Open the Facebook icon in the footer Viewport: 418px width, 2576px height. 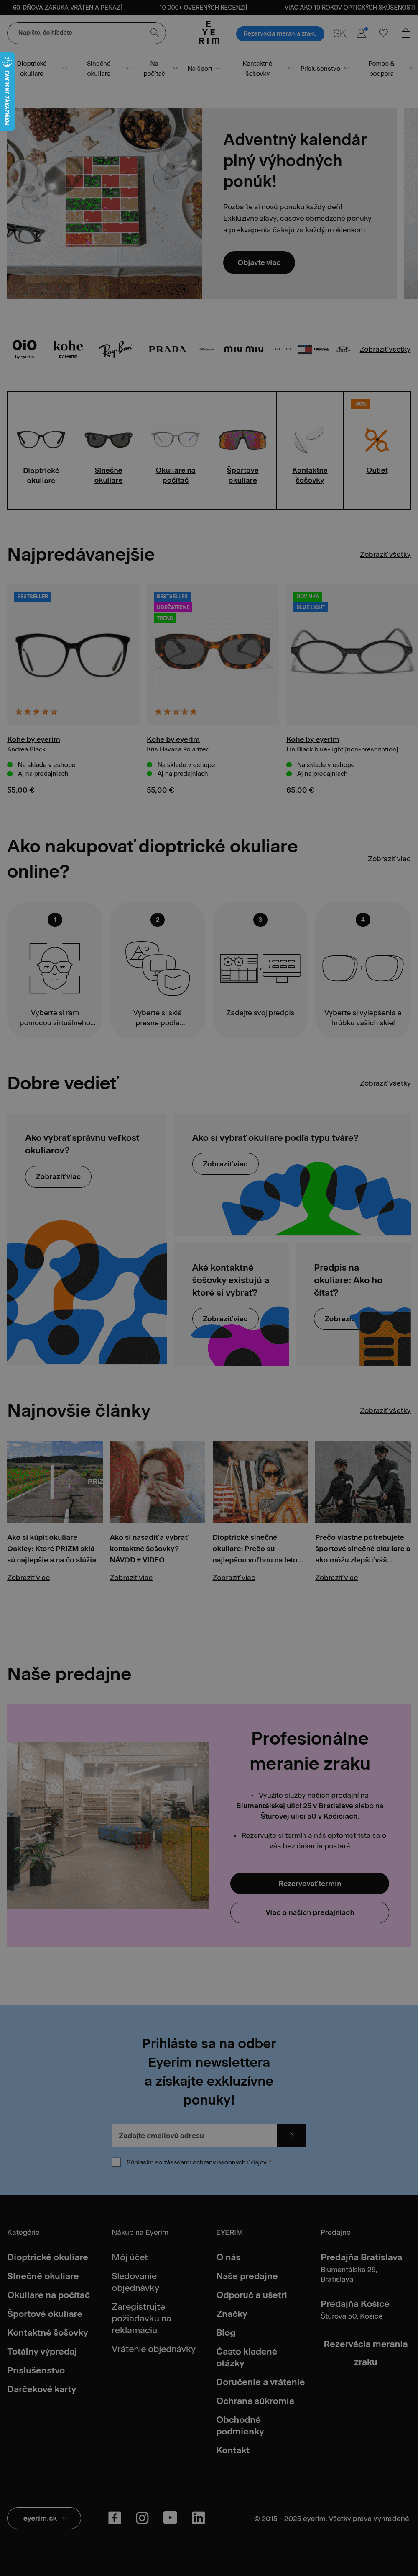115,2517
